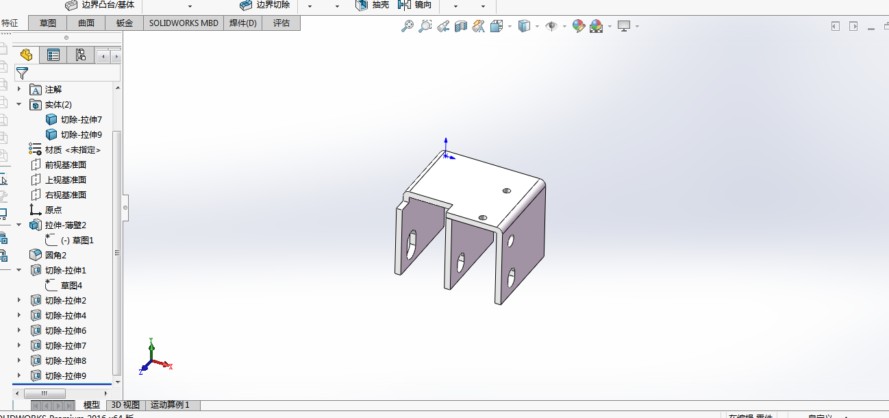This screenshot has height=418, width=889.
Task: Click the tree filter funnel icon
Action: click(23, 73)
